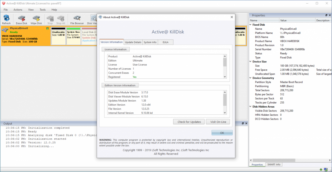Image resolution: width=332 pixels, height=172 pixels.
Task: Click the green status-bar indicator icon
Action: (x=321, y=170)
